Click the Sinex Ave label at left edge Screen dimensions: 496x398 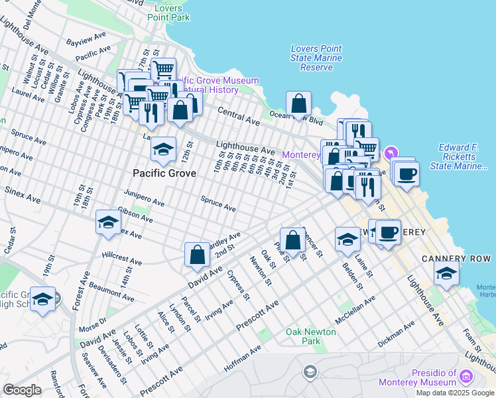coord(22,195)
